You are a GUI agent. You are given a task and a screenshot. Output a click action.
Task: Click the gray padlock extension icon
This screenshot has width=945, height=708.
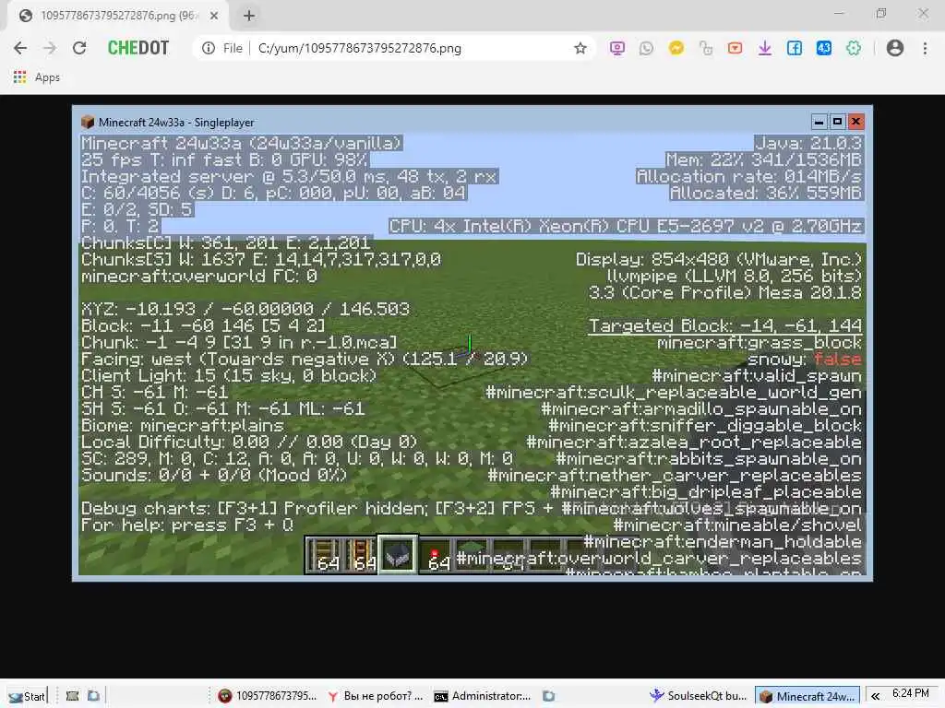click(x=706, y=48)
